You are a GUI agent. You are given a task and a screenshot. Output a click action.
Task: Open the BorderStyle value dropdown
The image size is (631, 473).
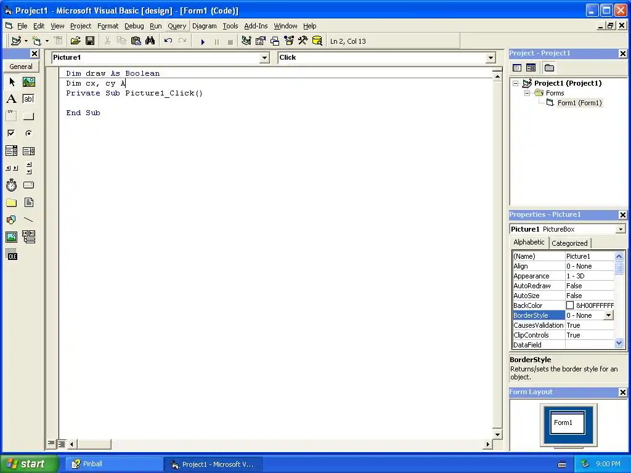coord(609,316)
